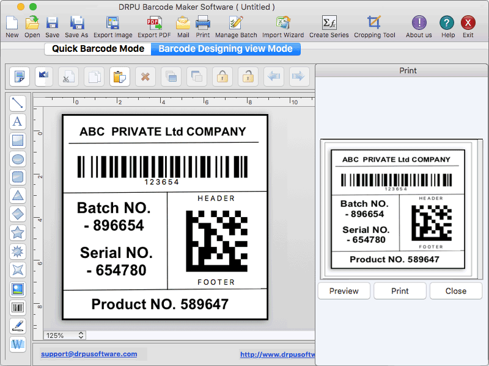489x366 pixels.
Task: Switch to Quick Barcode Mode
Action: pos(97,48)
